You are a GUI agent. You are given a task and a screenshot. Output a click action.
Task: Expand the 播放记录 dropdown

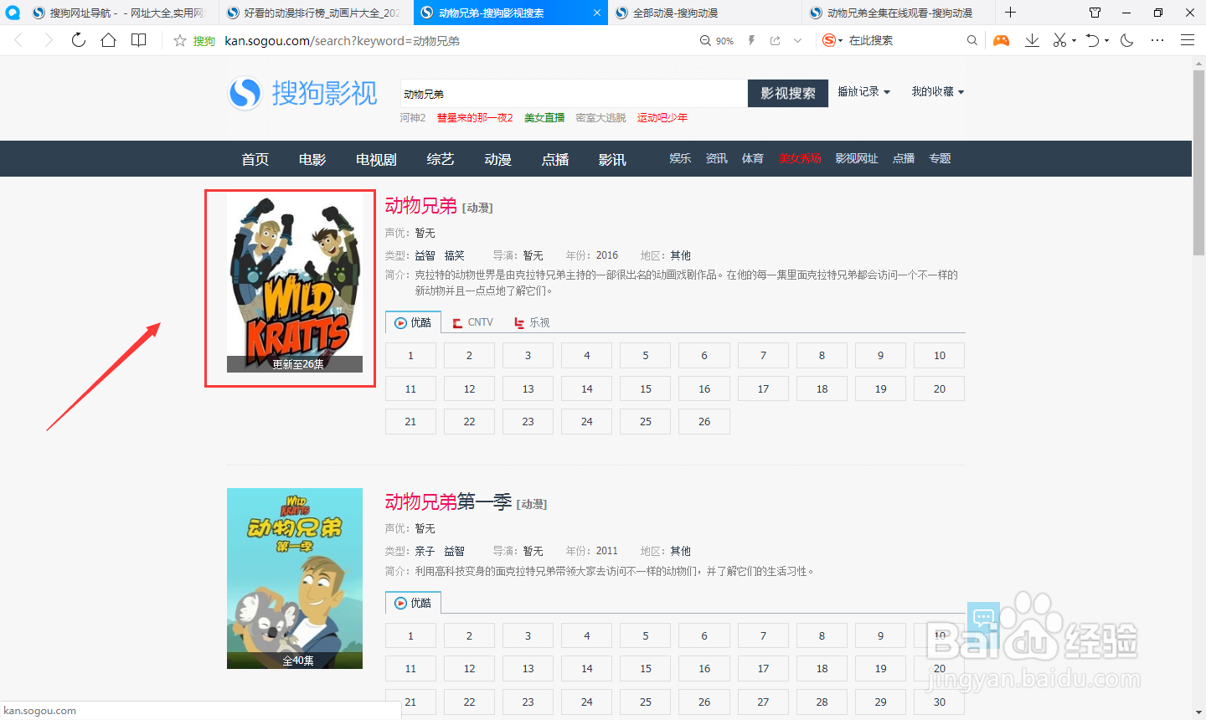(864, 91)
